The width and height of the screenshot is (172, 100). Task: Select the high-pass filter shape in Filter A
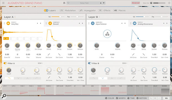(x=37, y=78)
